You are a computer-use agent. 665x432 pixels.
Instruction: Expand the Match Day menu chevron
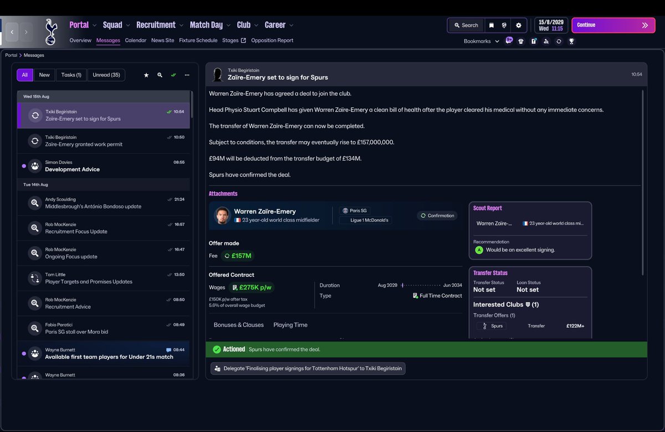tap(228, 25)
